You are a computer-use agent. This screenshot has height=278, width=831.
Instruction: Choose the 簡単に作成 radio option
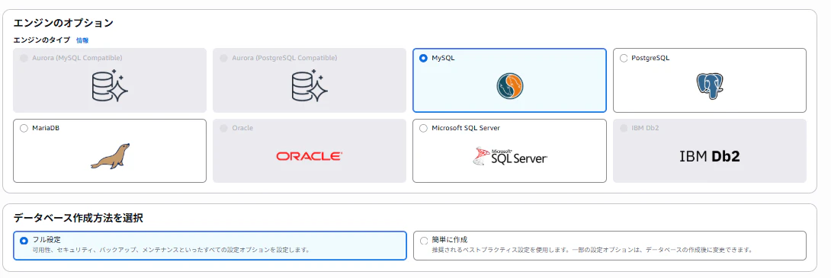[423, 241]
